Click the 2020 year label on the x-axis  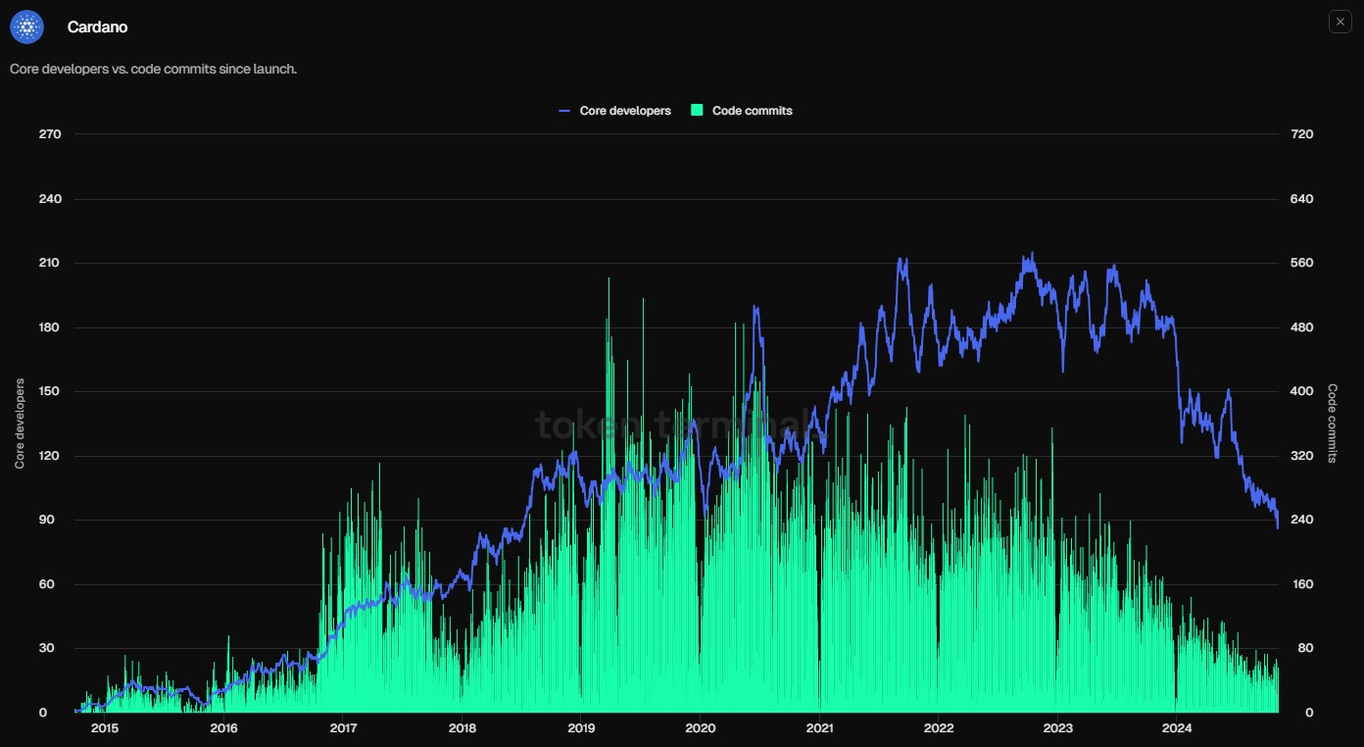[x=699, y=728]
